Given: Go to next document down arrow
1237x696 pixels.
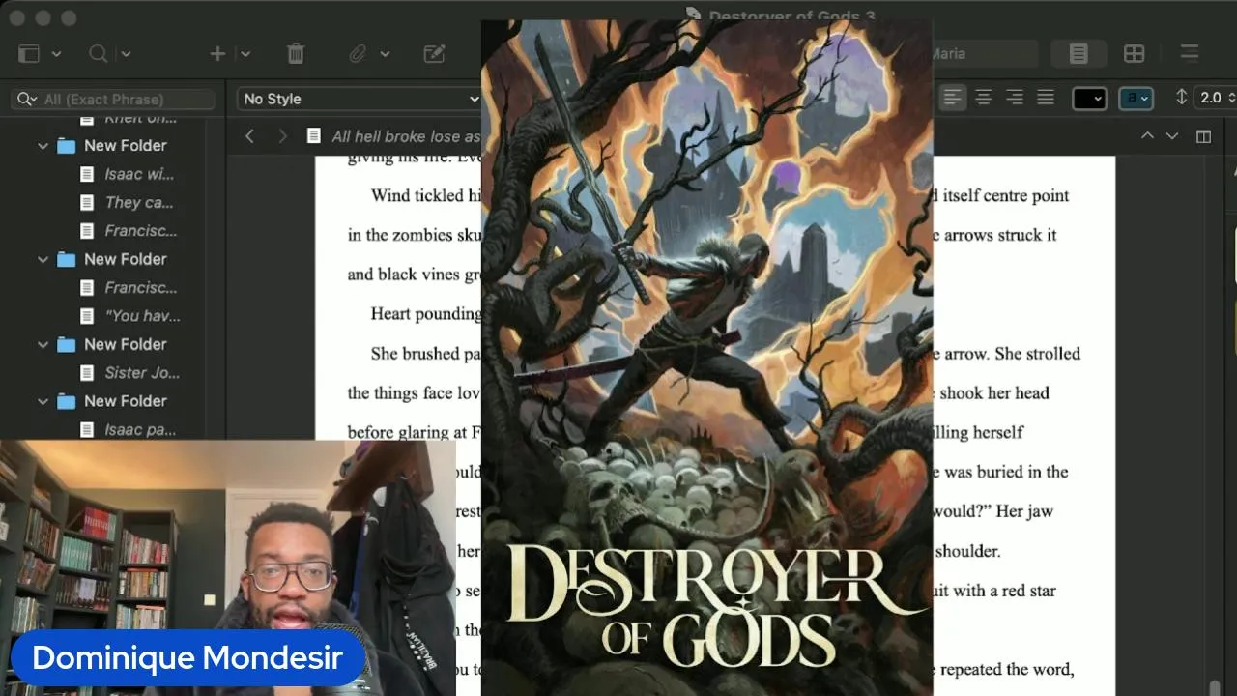Looking at the screenshot, I should 1172,136.
